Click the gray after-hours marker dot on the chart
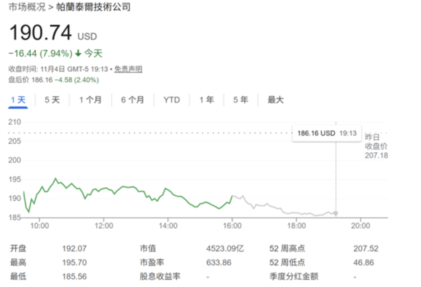421x287 pixels. (335, 213)
